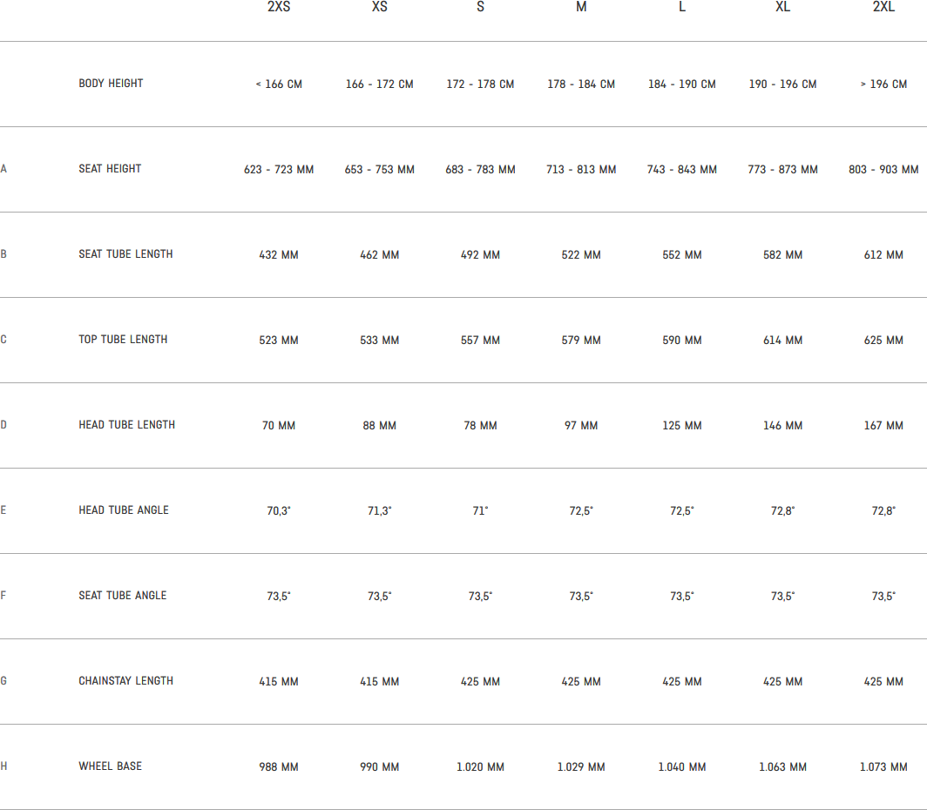927x810 pixels.
Task: Select the 1.029 MM wheel base value
Action: coord(581,767)
